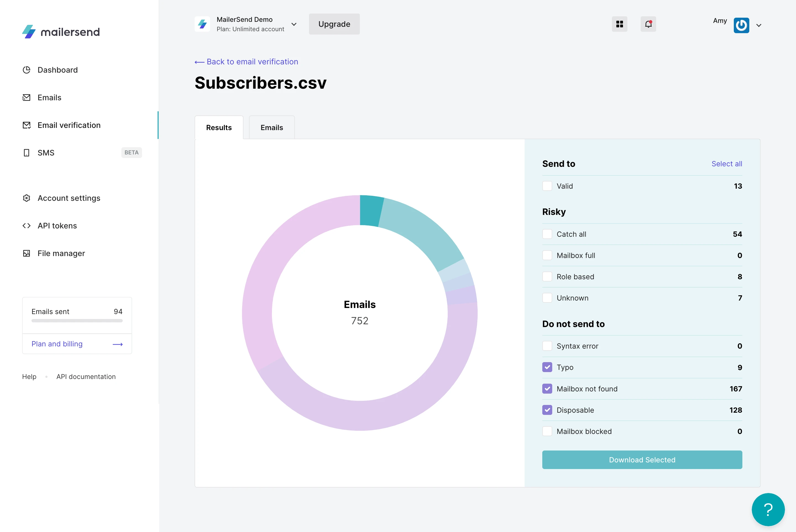Check the Valid checkbox
This screenshot has width=796, height=532.
tap(547, 186)
